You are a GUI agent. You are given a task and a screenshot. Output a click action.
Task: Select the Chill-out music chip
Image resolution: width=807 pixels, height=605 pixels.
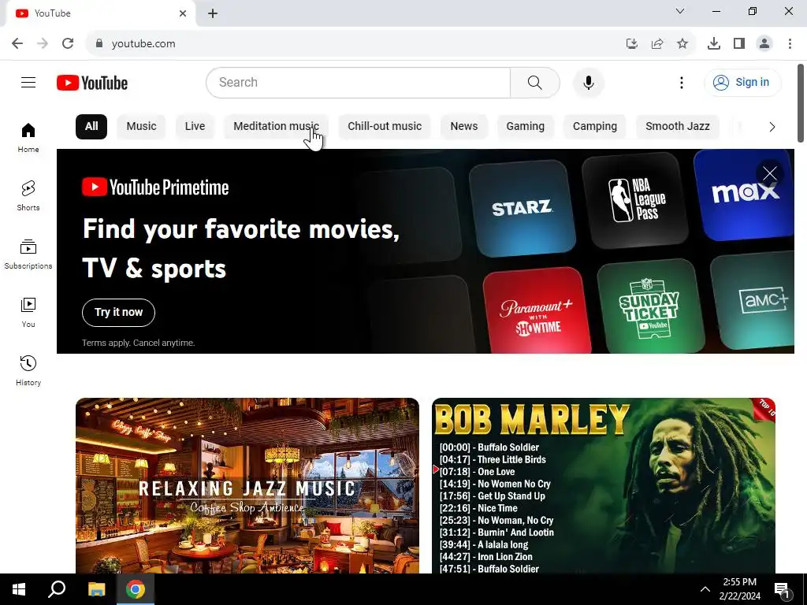tap(385, 127)
